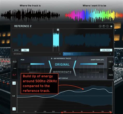Screen dimensions: 123x114
Task: Open help with the circled question mark
Action: [107, 26]
